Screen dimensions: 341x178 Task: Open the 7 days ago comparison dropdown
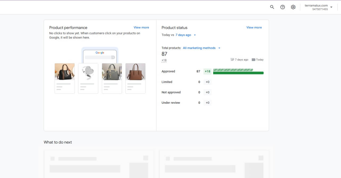click(186, 35)
